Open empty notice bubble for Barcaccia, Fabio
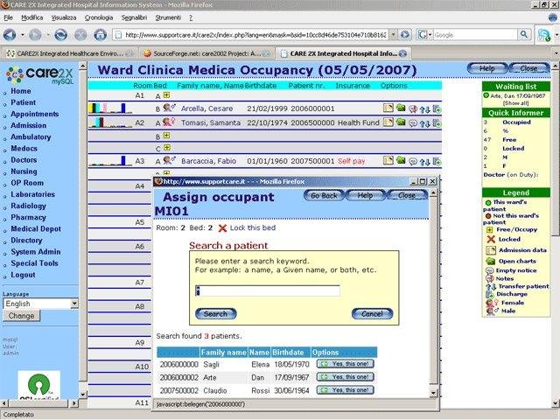Viewport: 560px width, 420px height. (413, 162)
